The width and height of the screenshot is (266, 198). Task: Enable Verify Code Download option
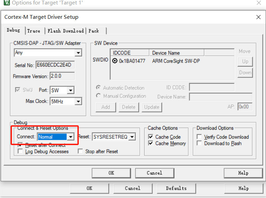coord(199,137)
